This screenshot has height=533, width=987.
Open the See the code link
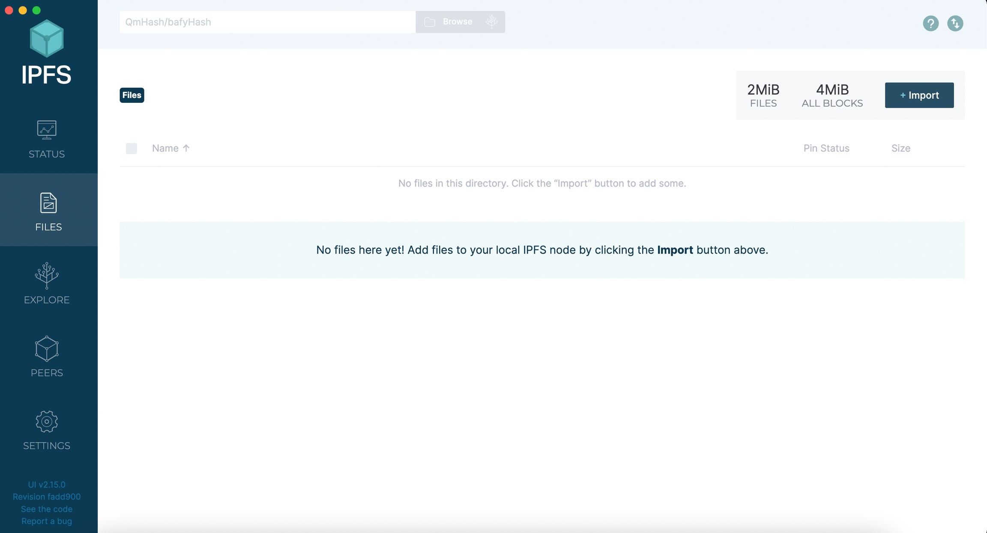click(47, 509)
